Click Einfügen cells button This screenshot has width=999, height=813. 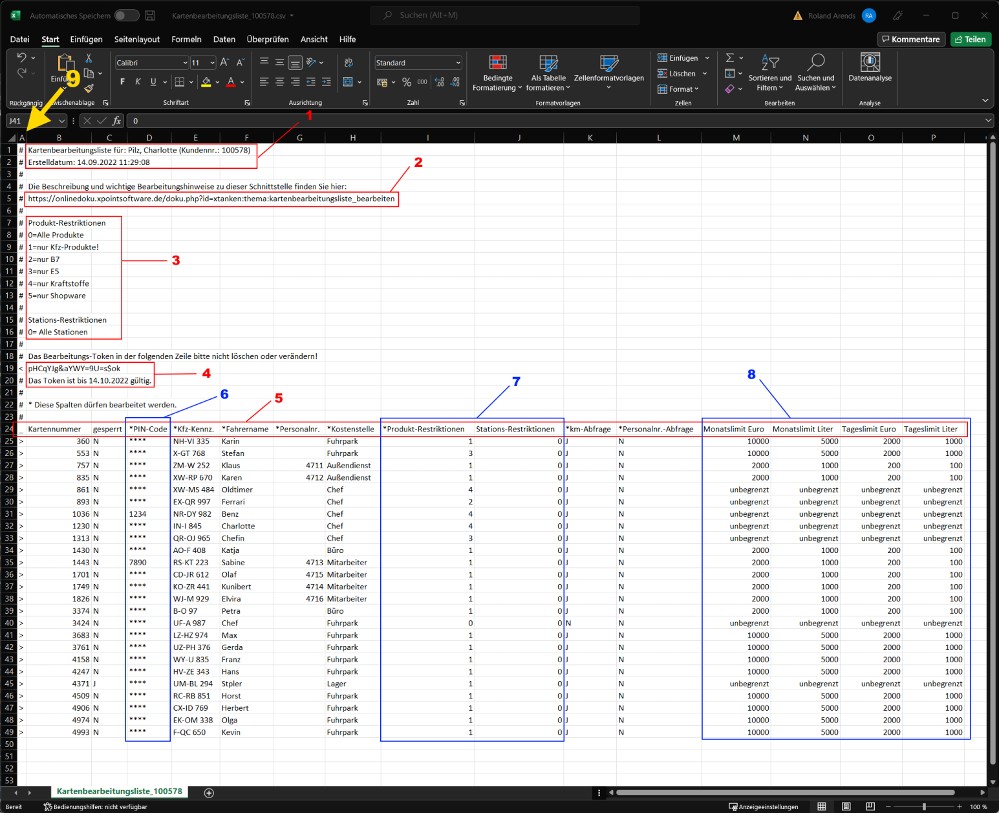[x=678, y=58]
